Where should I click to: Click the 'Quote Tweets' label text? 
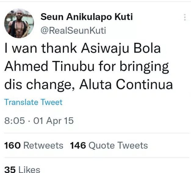click(118, 145)
